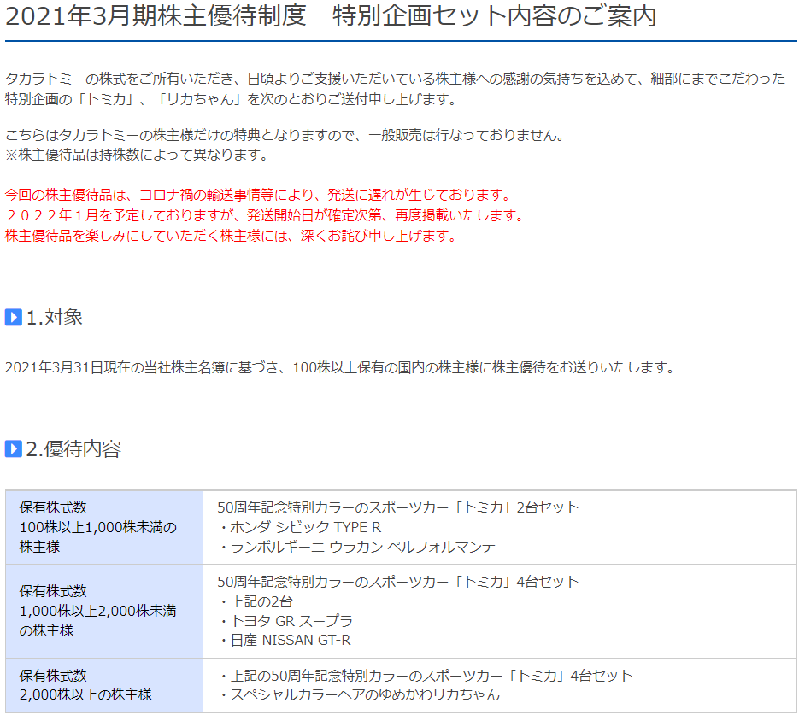799x715 pixels.
Task: Click the ランボルギーニ ウラカン ペルフォルマンテ list item
Action: (356, 547)
